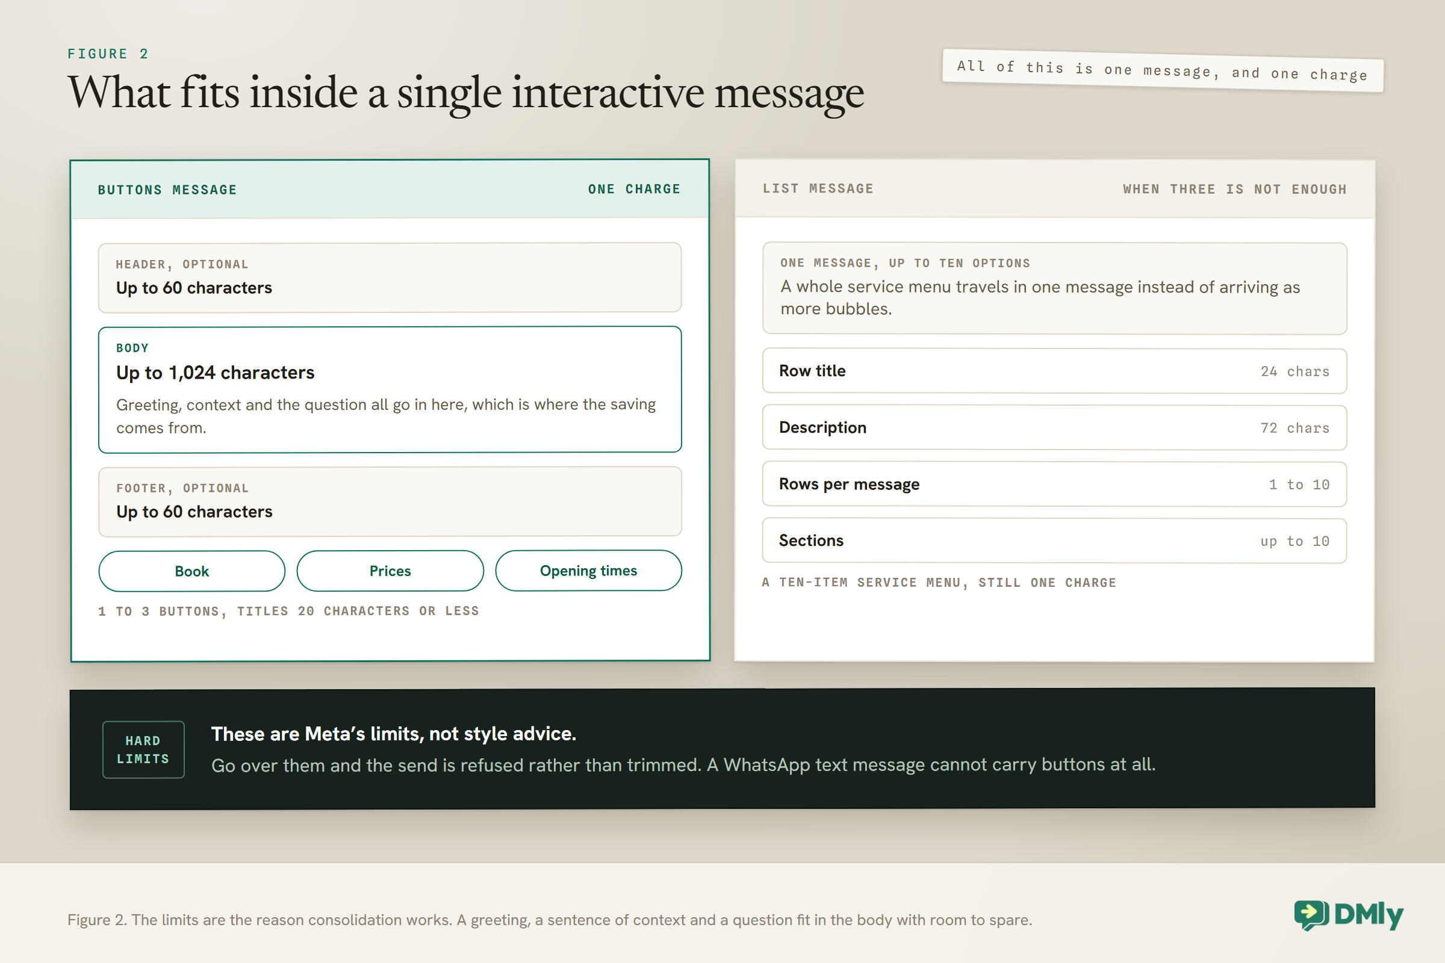Click the FIGURE 2 label
The height and width of the screenshot is (963, 1445).
point(108,54)
